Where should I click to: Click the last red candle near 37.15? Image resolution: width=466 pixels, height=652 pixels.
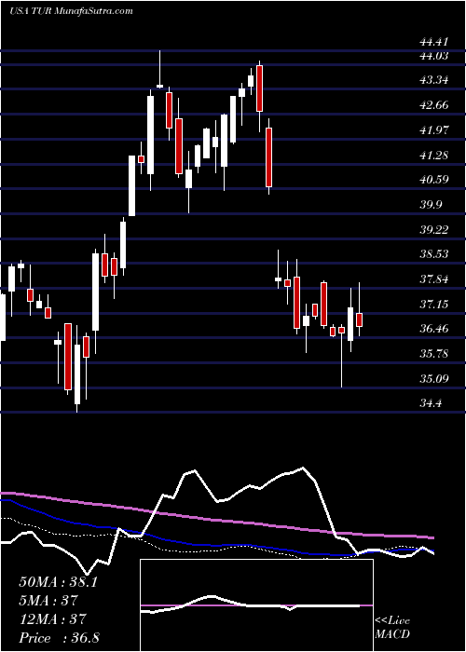tap(360, 319)
